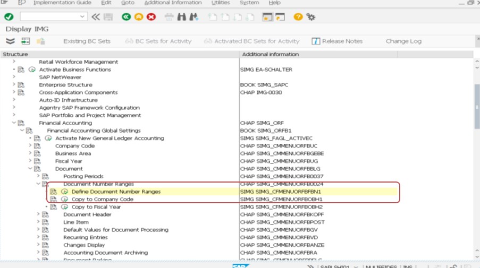Click BC Sets for Activity button
Screen dimensions: 480x268
pyautogui.click(x=158, y=41)
